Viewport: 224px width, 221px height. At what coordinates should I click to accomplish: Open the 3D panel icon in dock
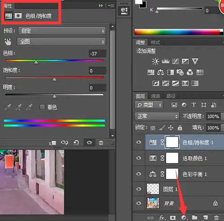point(124,11)
